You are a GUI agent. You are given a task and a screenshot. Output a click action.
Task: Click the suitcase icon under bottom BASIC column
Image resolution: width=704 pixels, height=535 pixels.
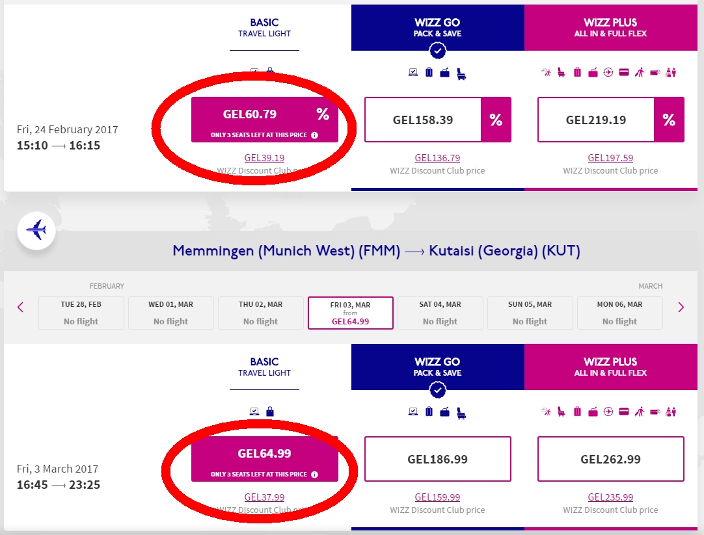point(270,411)
